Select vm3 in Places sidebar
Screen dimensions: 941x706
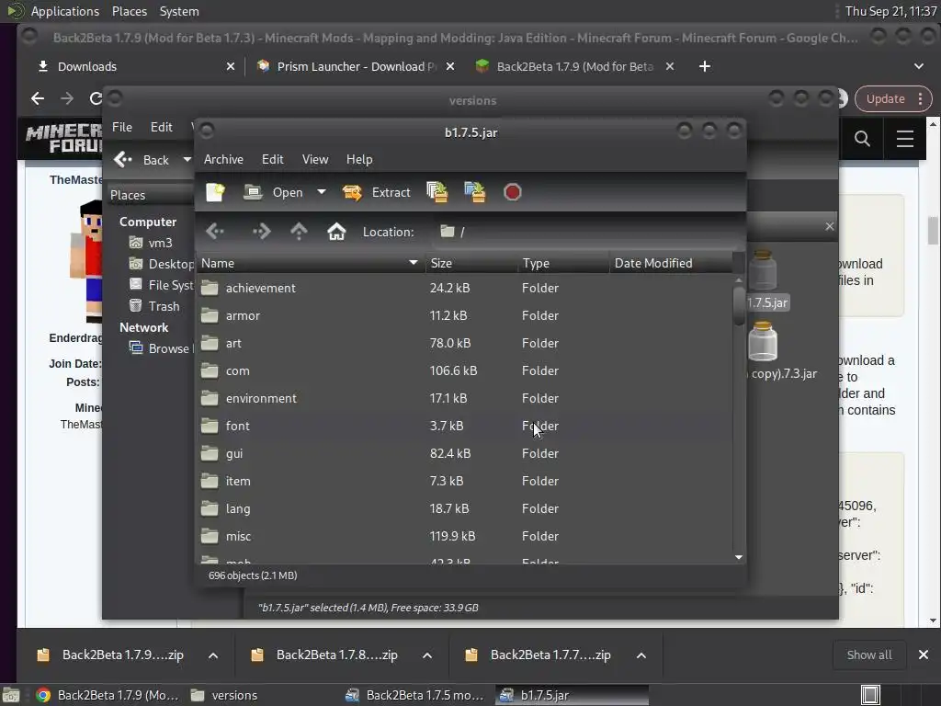point(152,243)
